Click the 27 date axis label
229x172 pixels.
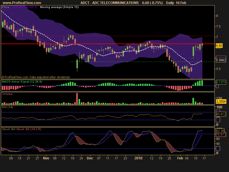point(37,158)
